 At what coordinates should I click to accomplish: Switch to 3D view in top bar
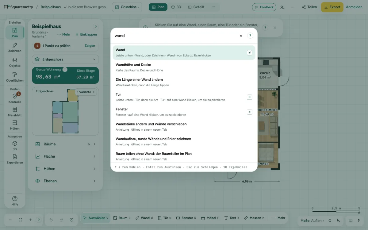176,7
